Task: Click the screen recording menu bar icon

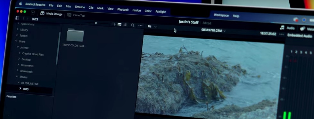Action: click(295, 20)
